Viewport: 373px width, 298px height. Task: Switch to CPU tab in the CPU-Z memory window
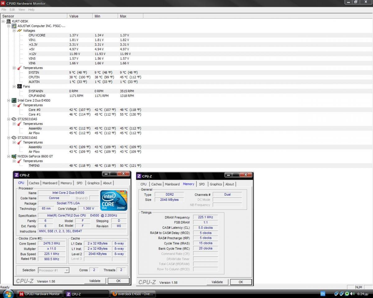pos(144,184)
